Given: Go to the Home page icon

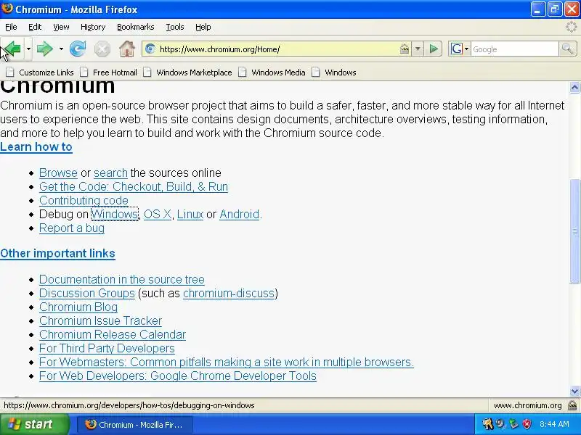Looking at the screenshot, I should point(127,49).
